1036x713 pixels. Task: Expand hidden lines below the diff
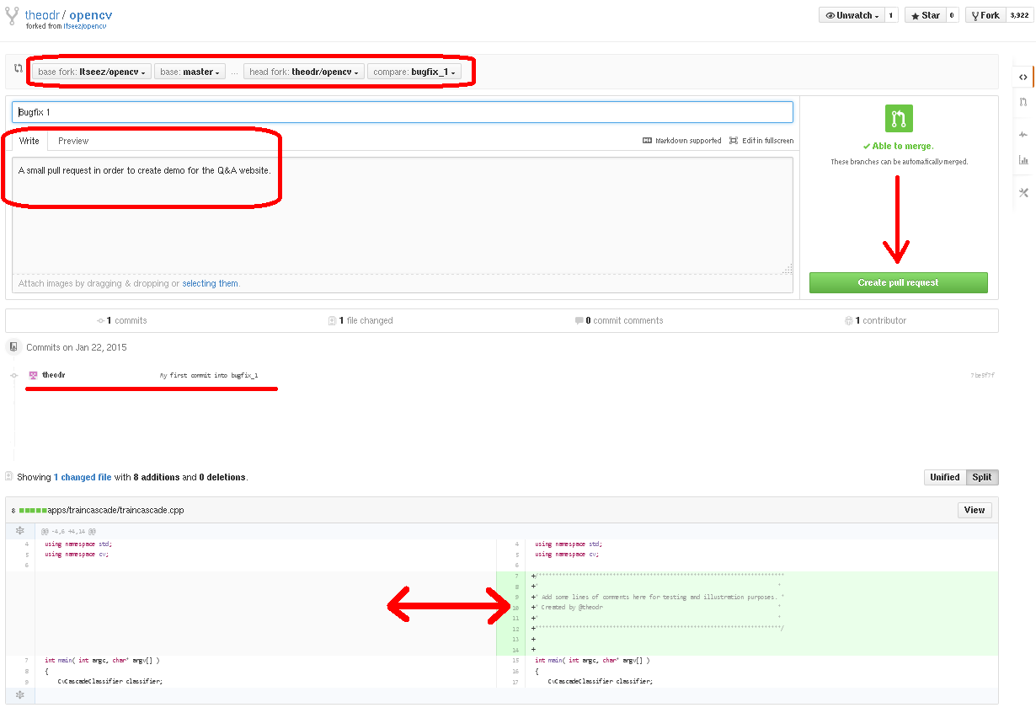point(20,695)
